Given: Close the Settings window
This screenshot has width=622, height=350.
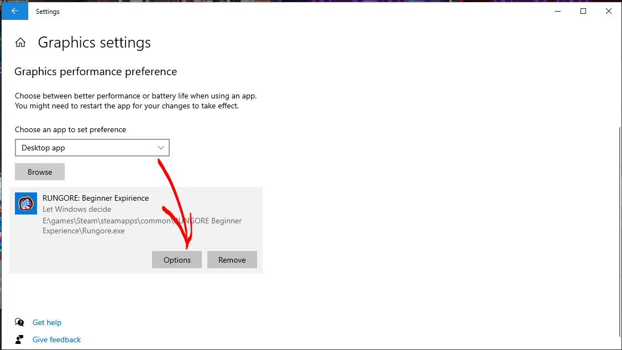Looking at the screenshot, I should click(608, 11).
